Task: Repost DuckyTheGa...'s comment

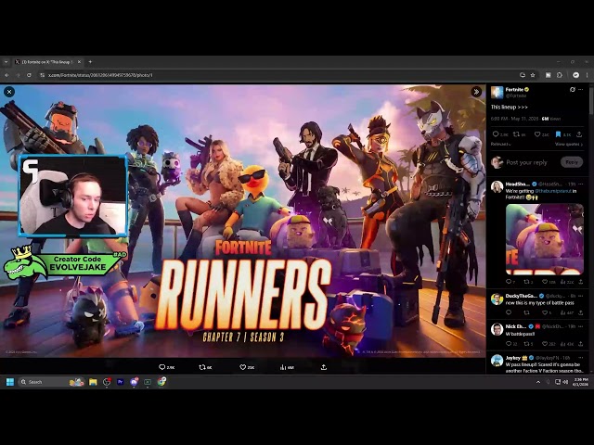Action: (x=526, y=312)
